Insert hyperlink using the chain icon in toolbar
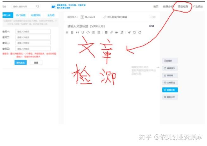207x146 pixels. pos(111,33)
